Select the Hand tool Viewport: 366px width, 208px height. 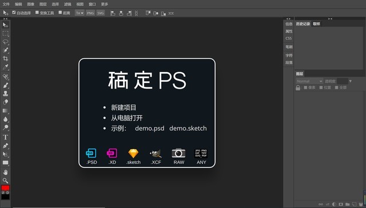tap(5, 172)
